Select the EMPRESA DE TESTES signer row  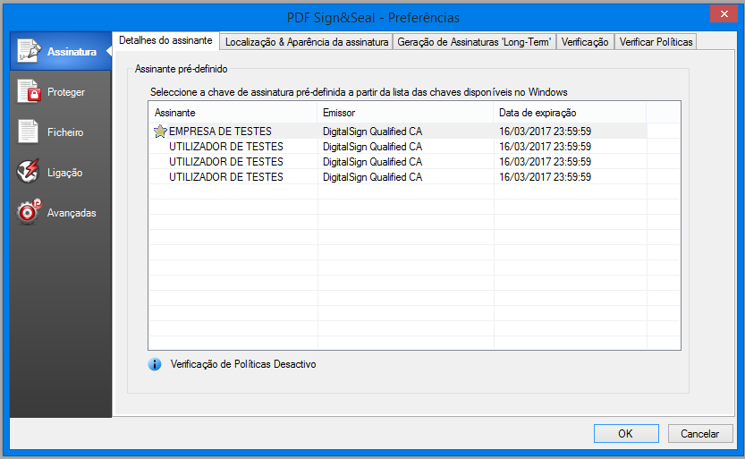(x=398, y=132)
